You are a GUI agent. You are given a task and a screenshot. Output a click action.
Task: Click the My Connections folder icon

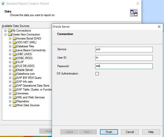[x=10, y=31]
